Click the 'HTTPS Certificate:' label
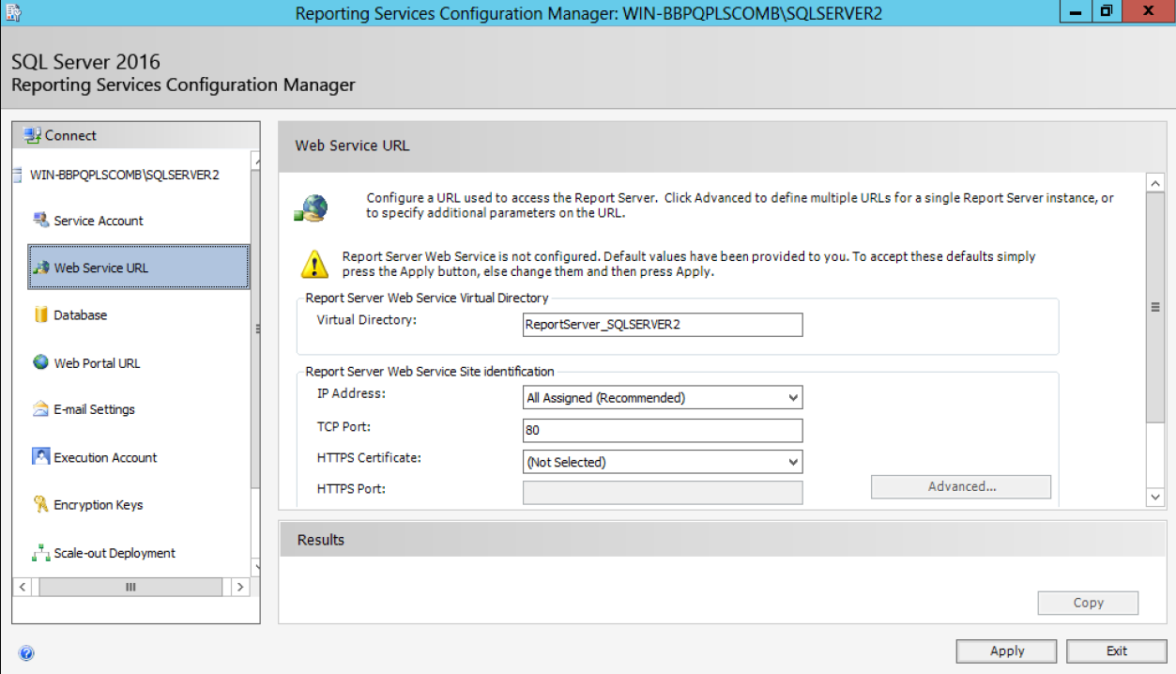 point(369,458)
